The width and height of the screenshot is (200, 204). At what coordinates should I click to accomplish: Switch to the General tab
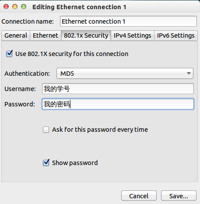(x=16, y=35)
